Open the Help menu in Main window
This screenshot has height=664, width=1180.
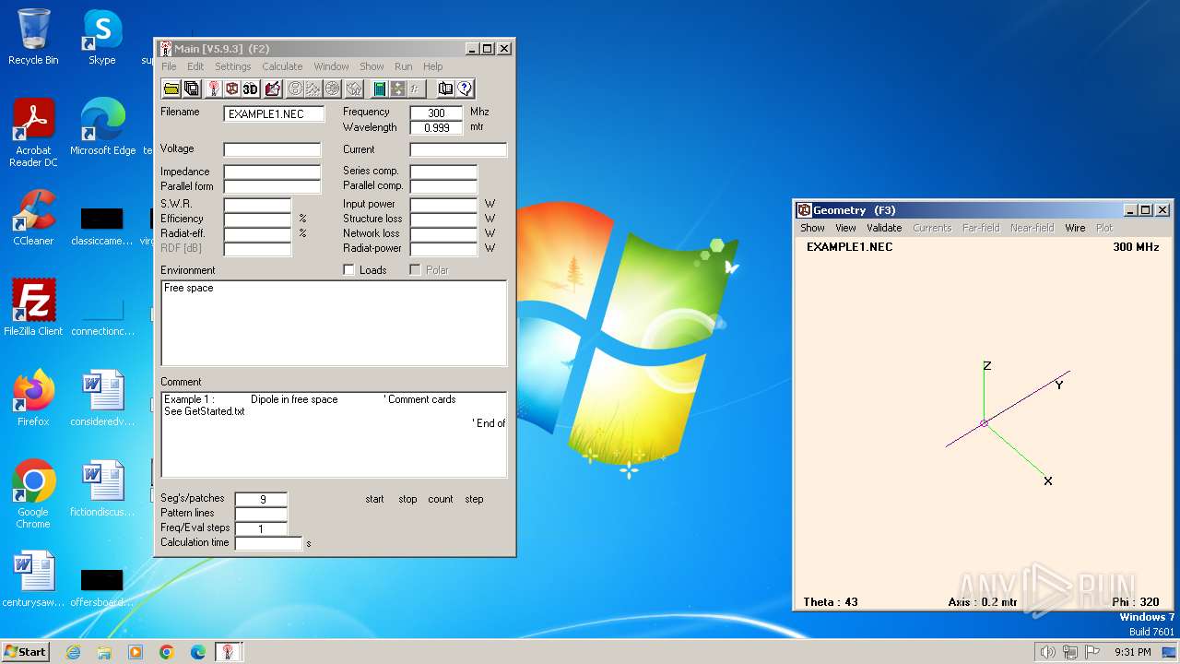point(432,66)
